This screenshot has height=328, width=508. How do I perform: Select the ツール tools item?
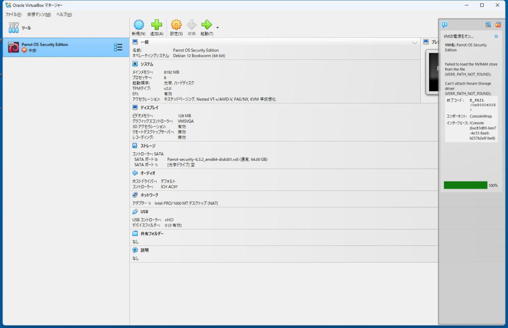[x=65, y=28]
